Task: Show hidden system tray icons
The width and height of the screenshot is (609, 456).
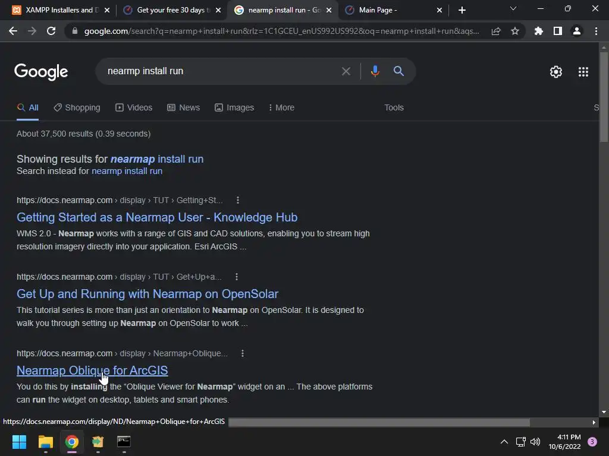Action: pos(504,442)
